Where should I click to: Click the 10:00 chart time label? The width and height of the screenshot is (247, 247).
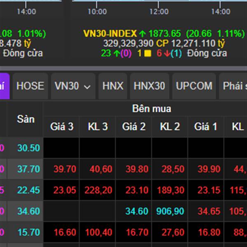97,12
